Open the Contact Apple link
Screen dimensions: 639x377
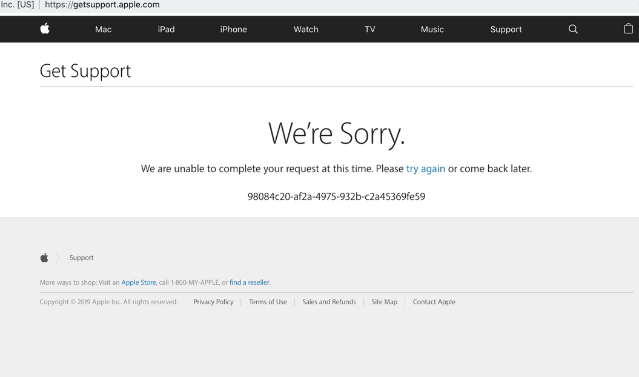[x=434, y=302]
